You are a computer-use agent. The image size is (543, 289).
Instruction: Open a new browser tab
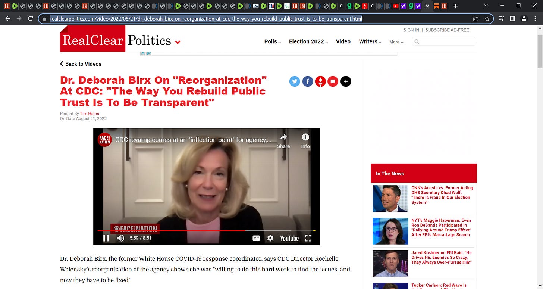[x=455, y=6]
